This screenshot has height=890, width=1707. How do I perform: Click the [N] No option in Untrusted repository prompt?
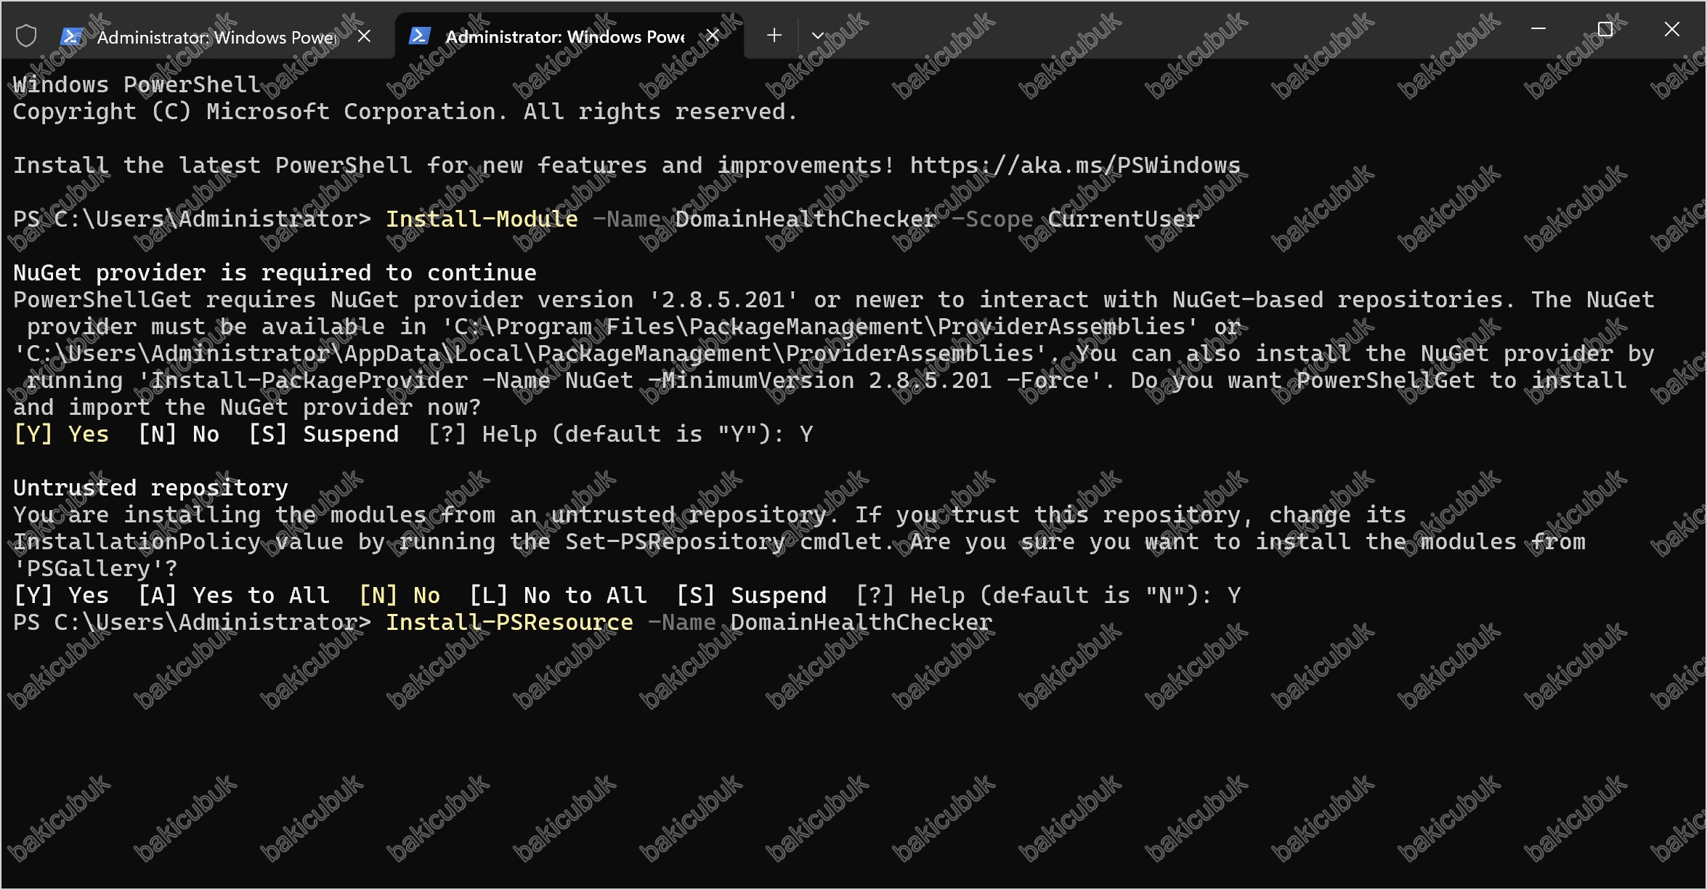pyautogui.click(x=400, y=596)
